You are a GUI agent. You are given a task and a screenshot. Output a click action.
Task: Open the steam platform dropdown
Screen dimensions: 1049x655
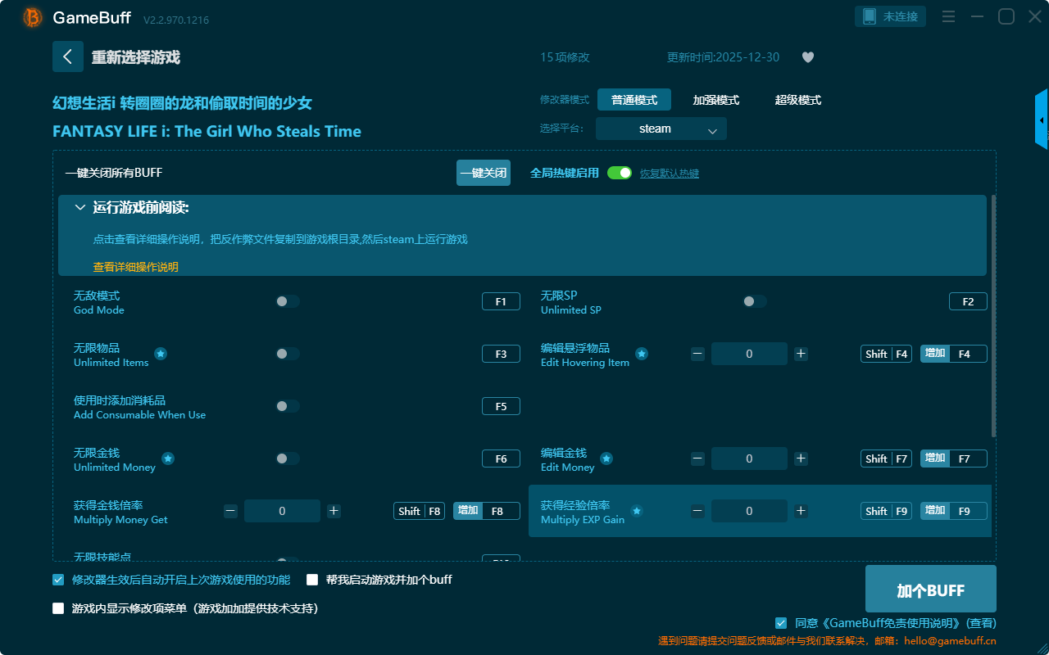click(x=661, y=129)
